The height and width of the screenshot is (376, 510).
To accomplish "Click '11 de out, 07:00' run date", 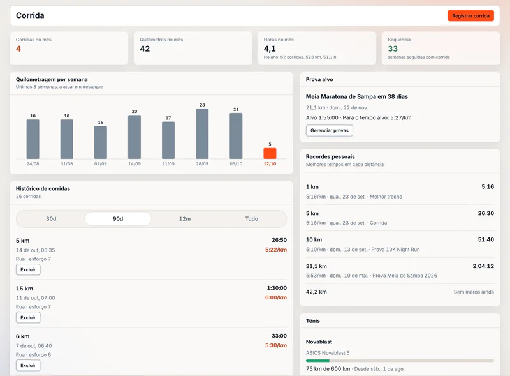I will coord(36,298).
